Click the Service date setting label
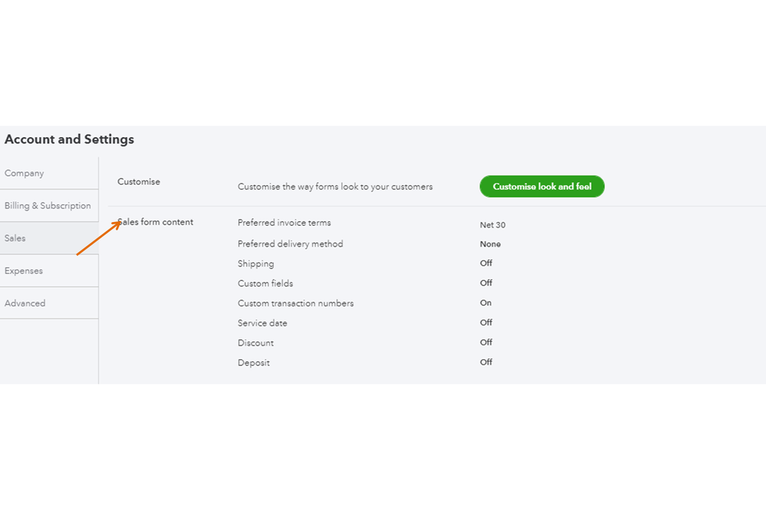Viewport: 766px width, 510px height. click(262, 323)
